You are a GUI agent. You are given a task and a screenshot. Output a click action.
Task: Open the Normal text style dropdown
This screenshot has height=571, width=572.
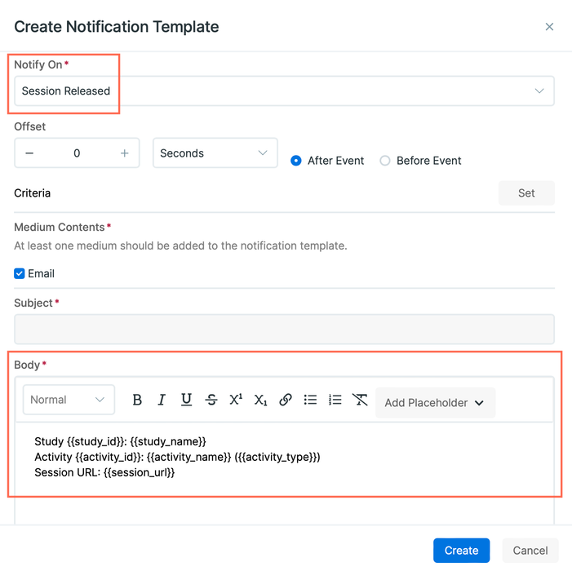point(69,400)
